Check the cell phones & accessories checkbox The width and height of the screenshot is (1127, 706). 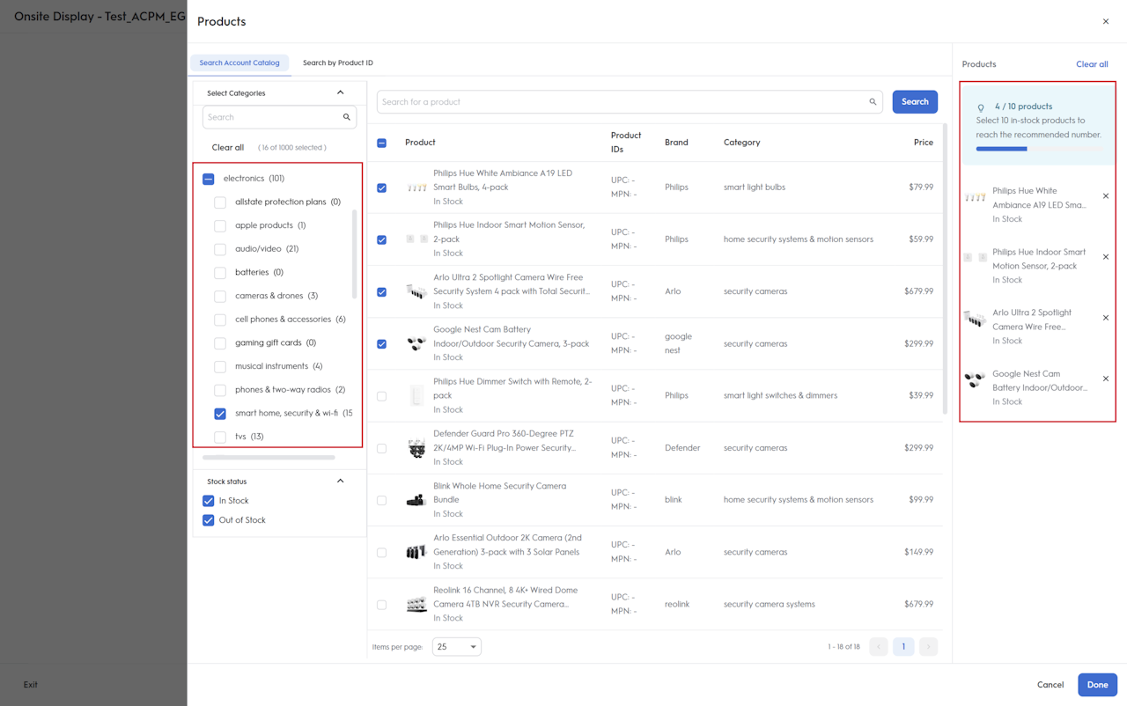click(220, 320)
